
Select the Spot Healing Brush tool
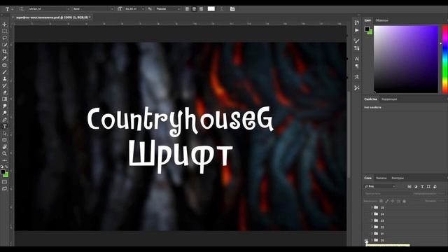[x=5, y=65]
